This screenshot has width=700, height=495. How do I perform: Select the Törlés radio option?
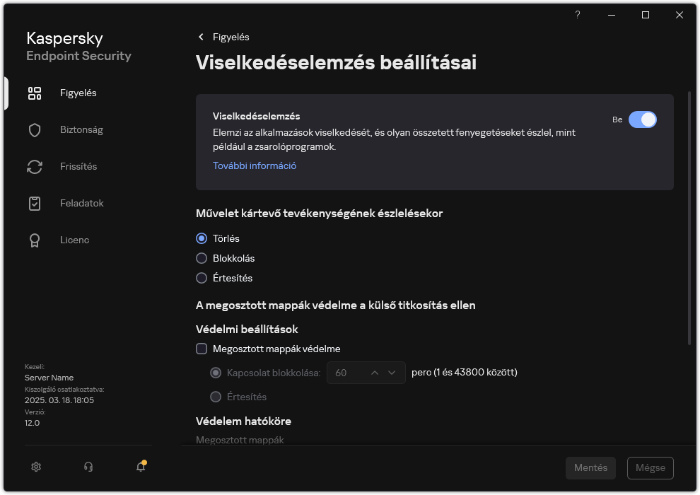(202, 238)
